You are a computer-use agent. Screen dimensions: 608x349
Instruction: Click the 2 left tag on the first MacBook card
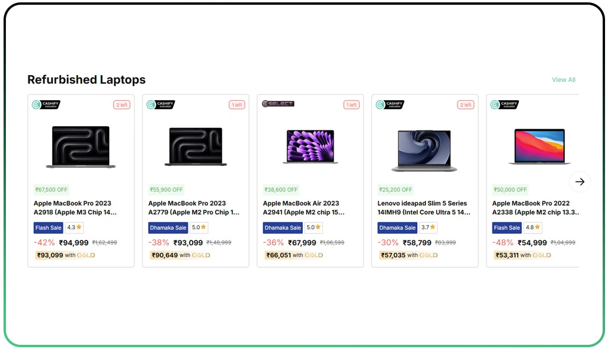121,104
